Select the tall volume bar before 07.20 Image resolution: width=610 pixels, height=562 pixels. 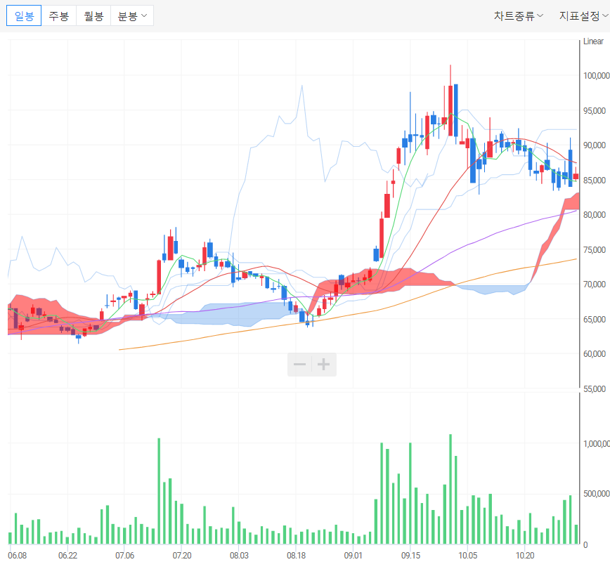click(159, 491)
